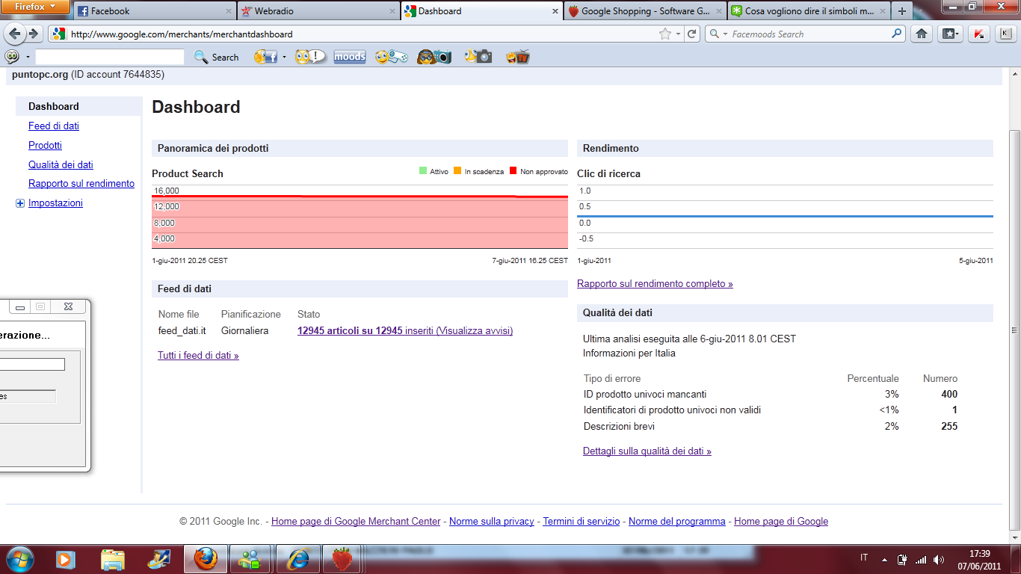
Task: Close the Facebook tab
Action: [229, 11]
